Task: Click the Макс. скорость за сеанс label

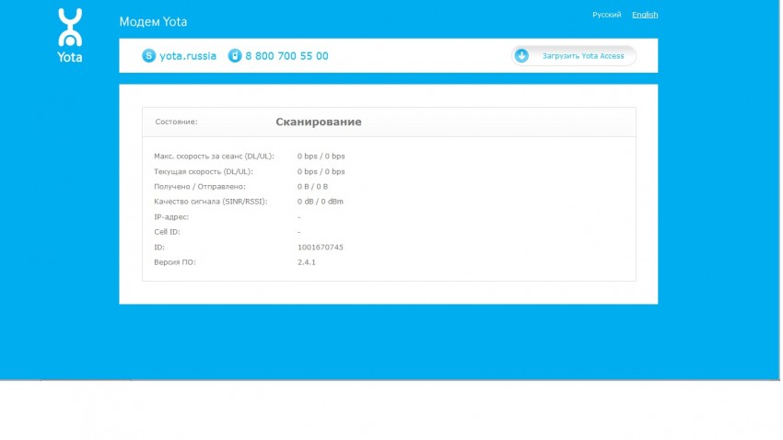Action: tap(214, 156)
